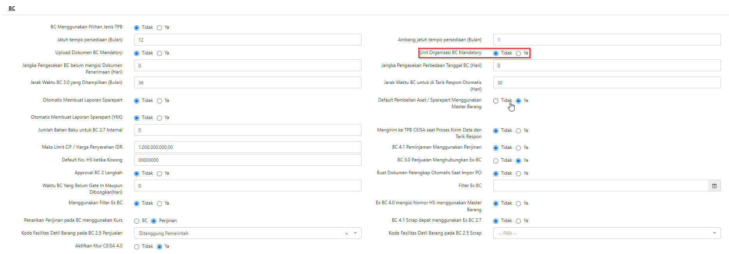
Task: Set Upload Dokumen BC Mandatory to Ya
Action: (x=160, y=53)
